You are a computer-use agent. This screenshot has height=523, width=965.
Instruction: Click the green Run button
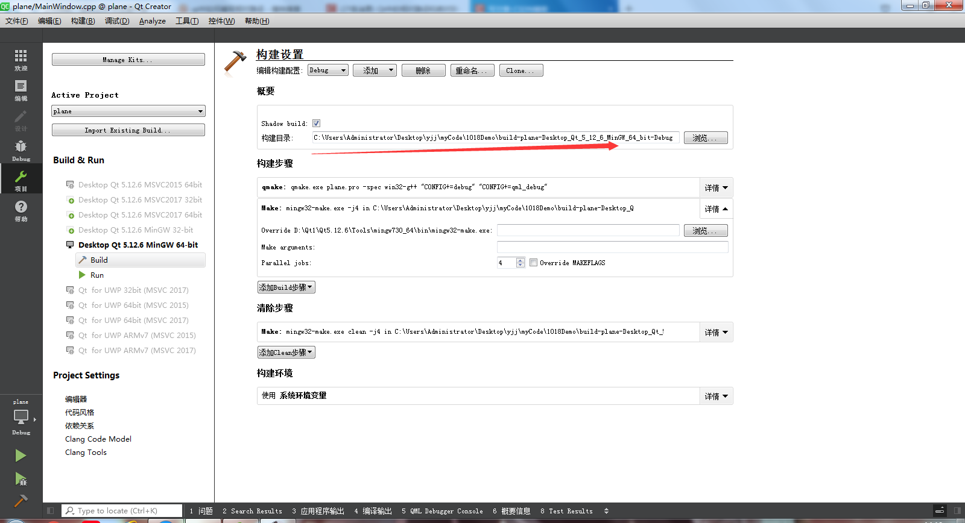[21, 456]
